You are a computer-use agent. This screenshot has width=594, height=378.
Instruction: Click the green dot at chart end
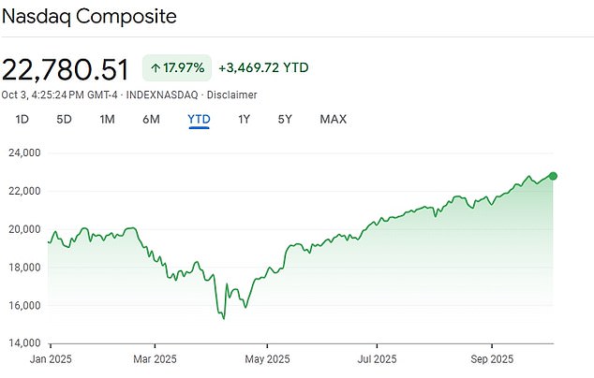click(554, 176)
